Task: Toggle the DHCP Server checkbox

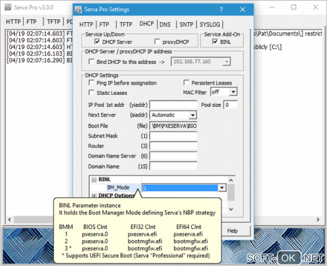Action: 97,42
